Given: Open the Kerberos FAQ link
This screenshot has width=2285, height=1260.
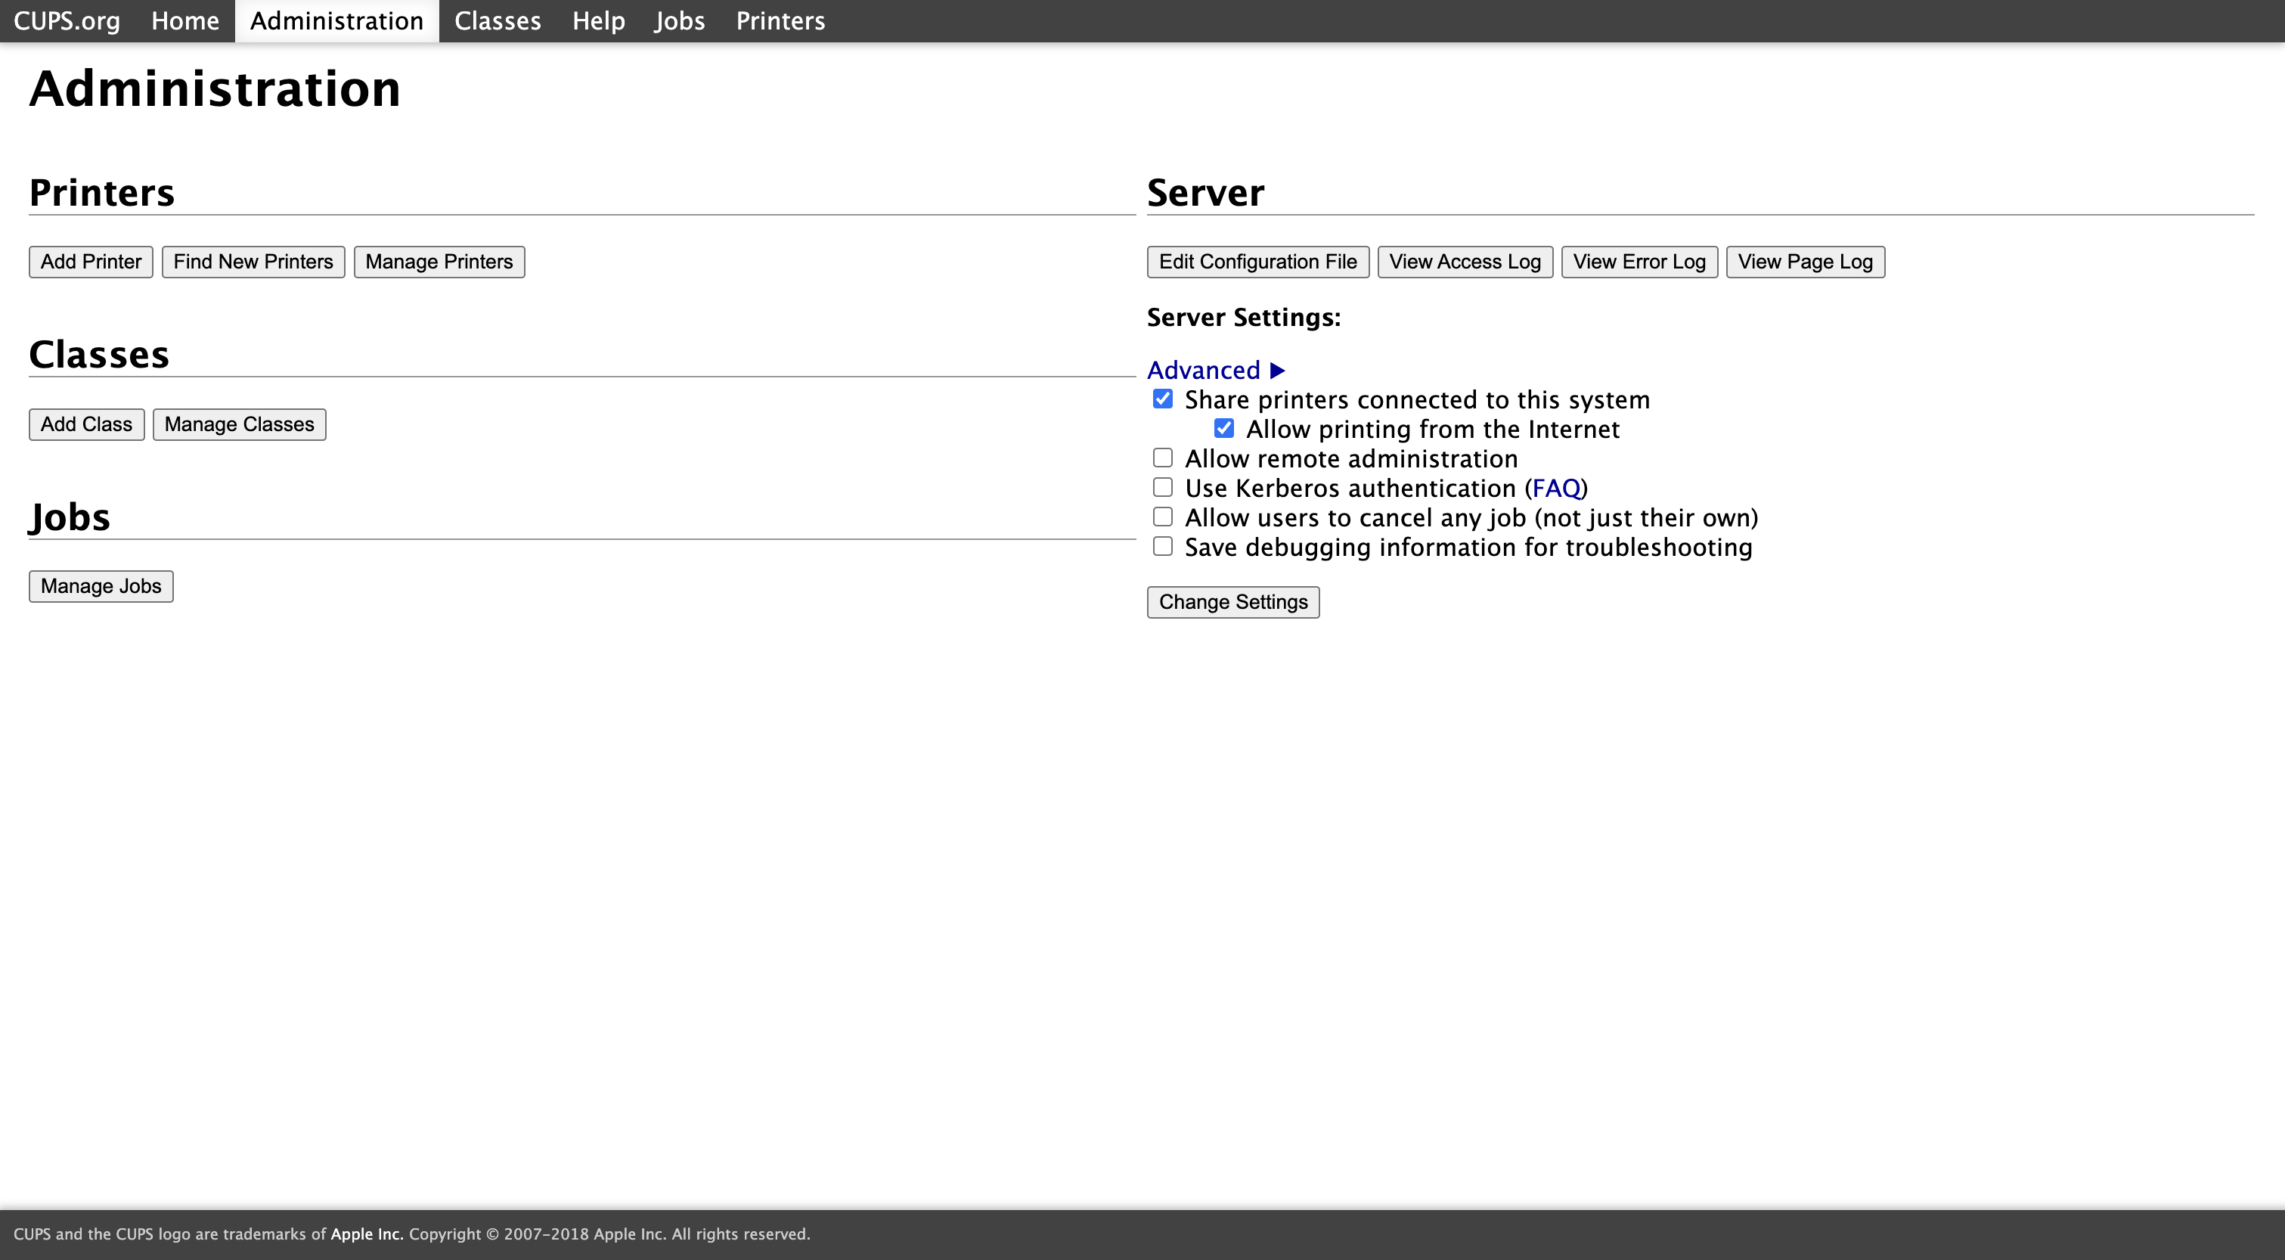Looking at the screenshot, I should click(x=1556, y=488).
